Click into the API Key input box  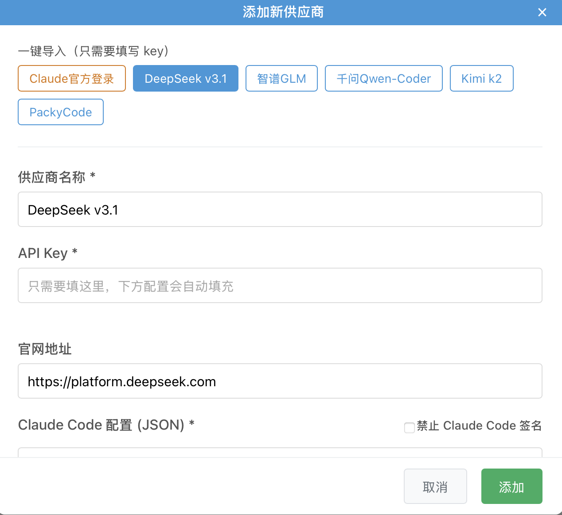point(280,286)
